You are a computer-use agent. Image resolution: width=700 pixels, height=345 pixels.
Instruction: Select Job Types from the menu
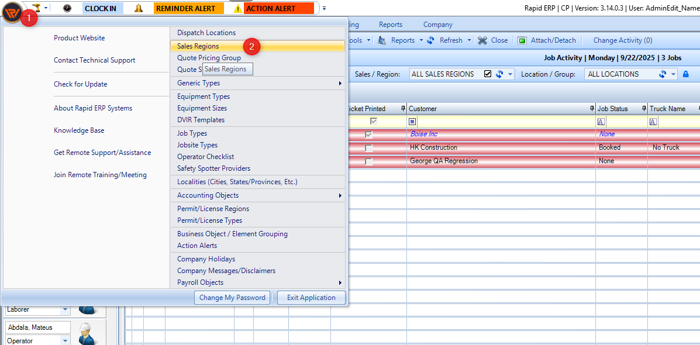coord(257,133)
